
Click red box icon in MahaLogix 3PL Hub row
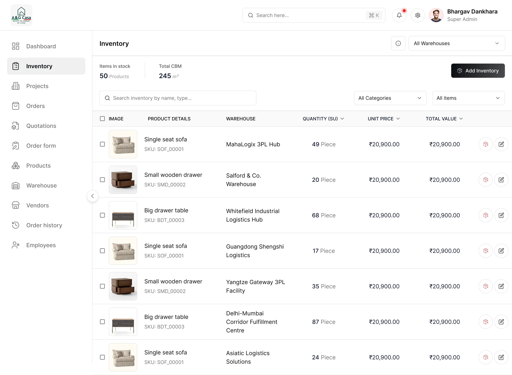click(x=486, y=144)
